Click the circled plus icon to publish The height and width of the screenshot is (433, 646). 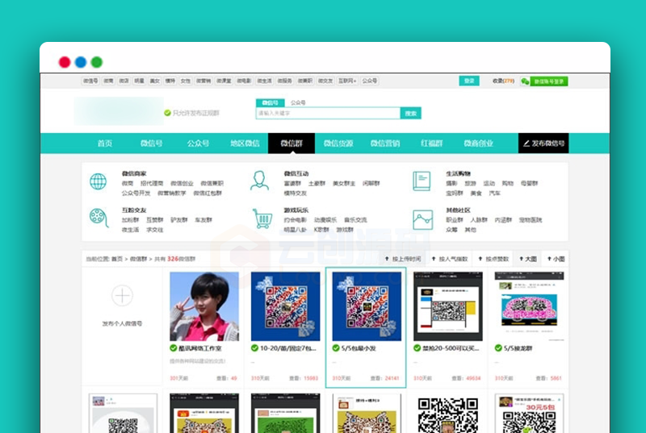122,295
